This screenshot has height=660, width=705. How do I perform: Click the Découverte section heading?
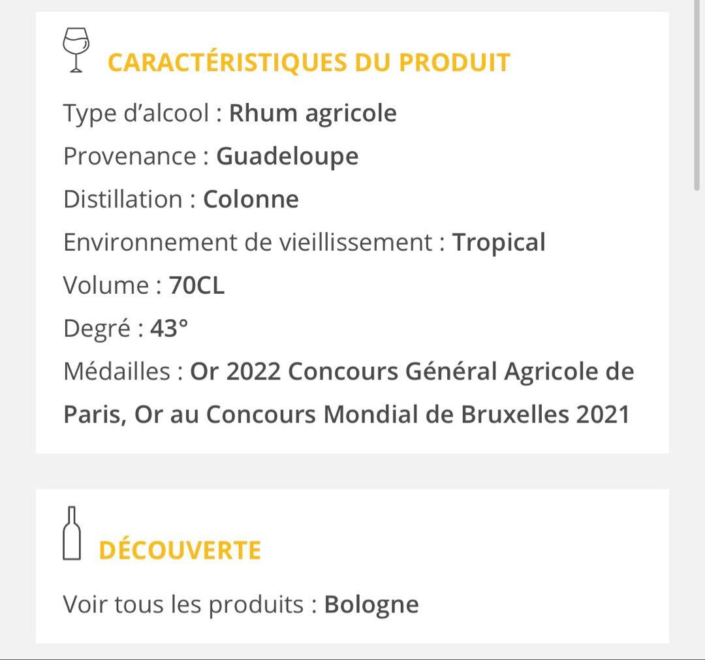[180, 550]
